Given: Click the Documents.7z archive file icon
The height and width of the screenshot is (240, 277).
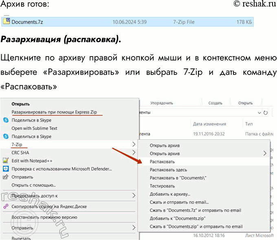Looking at the screenshot, I should pyautogui.click(x=7, y=21).
